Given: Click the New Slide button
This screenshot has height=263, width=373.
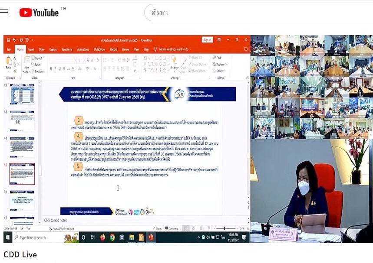Looking at the screenshot, I should [x=26, y=65].
